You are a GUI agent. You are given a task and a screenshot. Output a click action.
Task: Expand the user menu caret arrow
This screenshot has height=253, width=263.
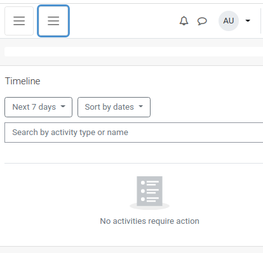coord(248,21)
